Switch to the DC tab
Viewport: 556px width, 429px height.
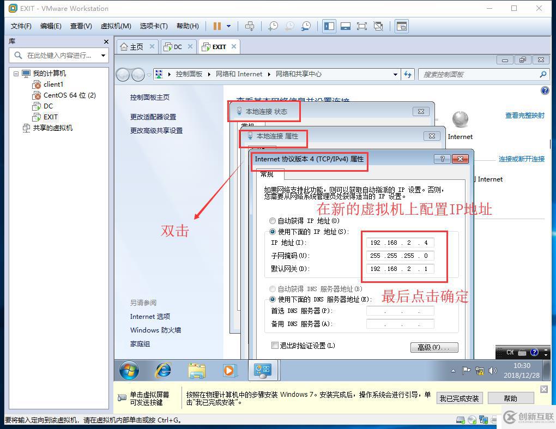(x=178, y=47)
